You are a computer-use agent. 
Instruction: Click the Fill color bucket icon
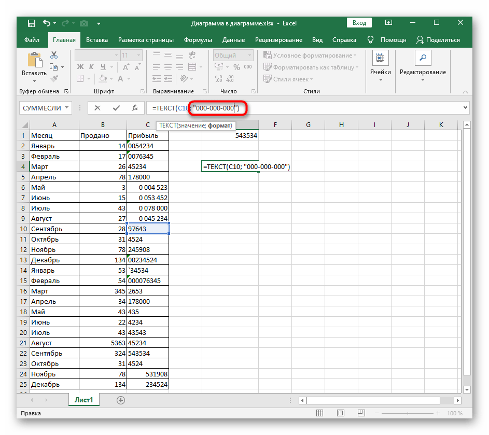click(103, 79)
